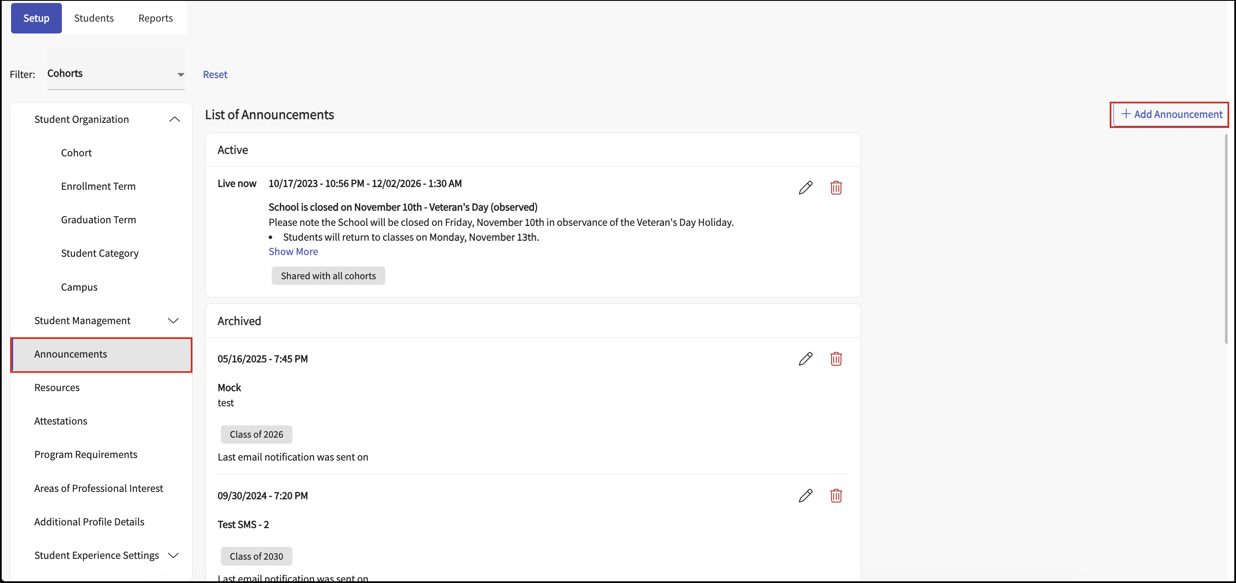The width and height of the screenshot is (1236, 583).
Task: Delete the archived Mock announcement
Action: point(836,358)
